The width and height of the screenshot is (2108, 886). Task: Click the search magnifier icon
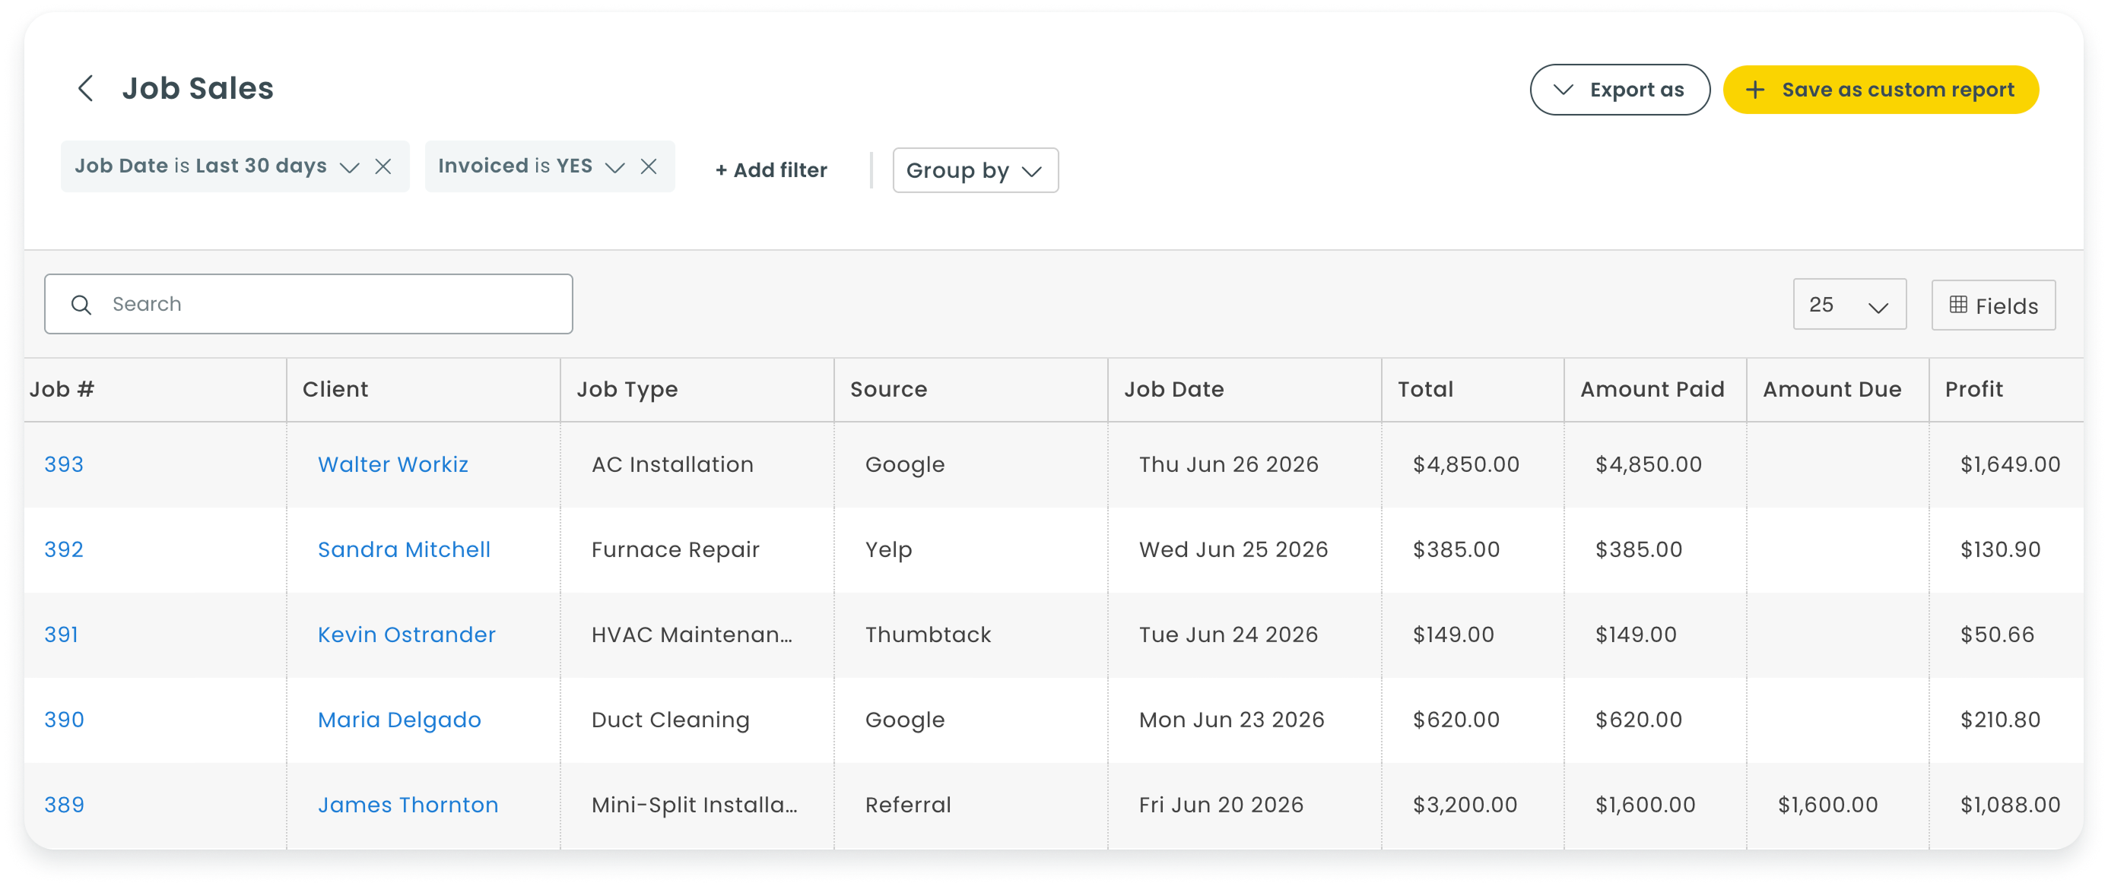pyautogui.click(x=81, y=305)
